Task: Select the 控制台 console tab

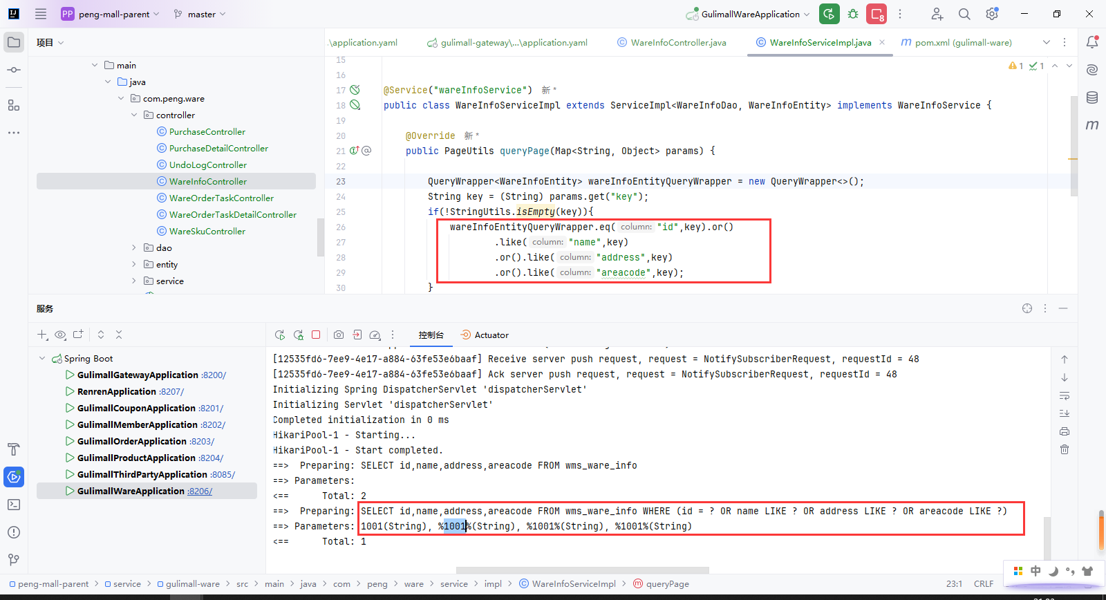Action: (431, 335)
